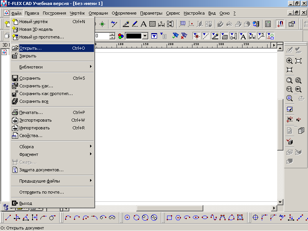Click the vertical scrollbar down arrow

click(x=280, y=202)
